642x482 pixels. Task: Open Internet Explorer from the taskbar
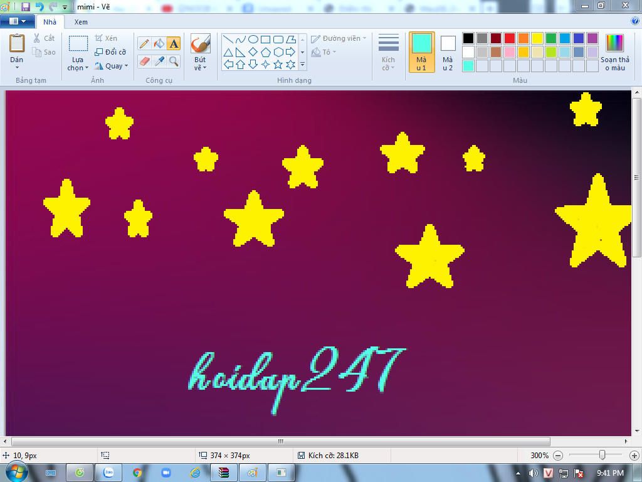pyautogui.click(x=195, y=473)
